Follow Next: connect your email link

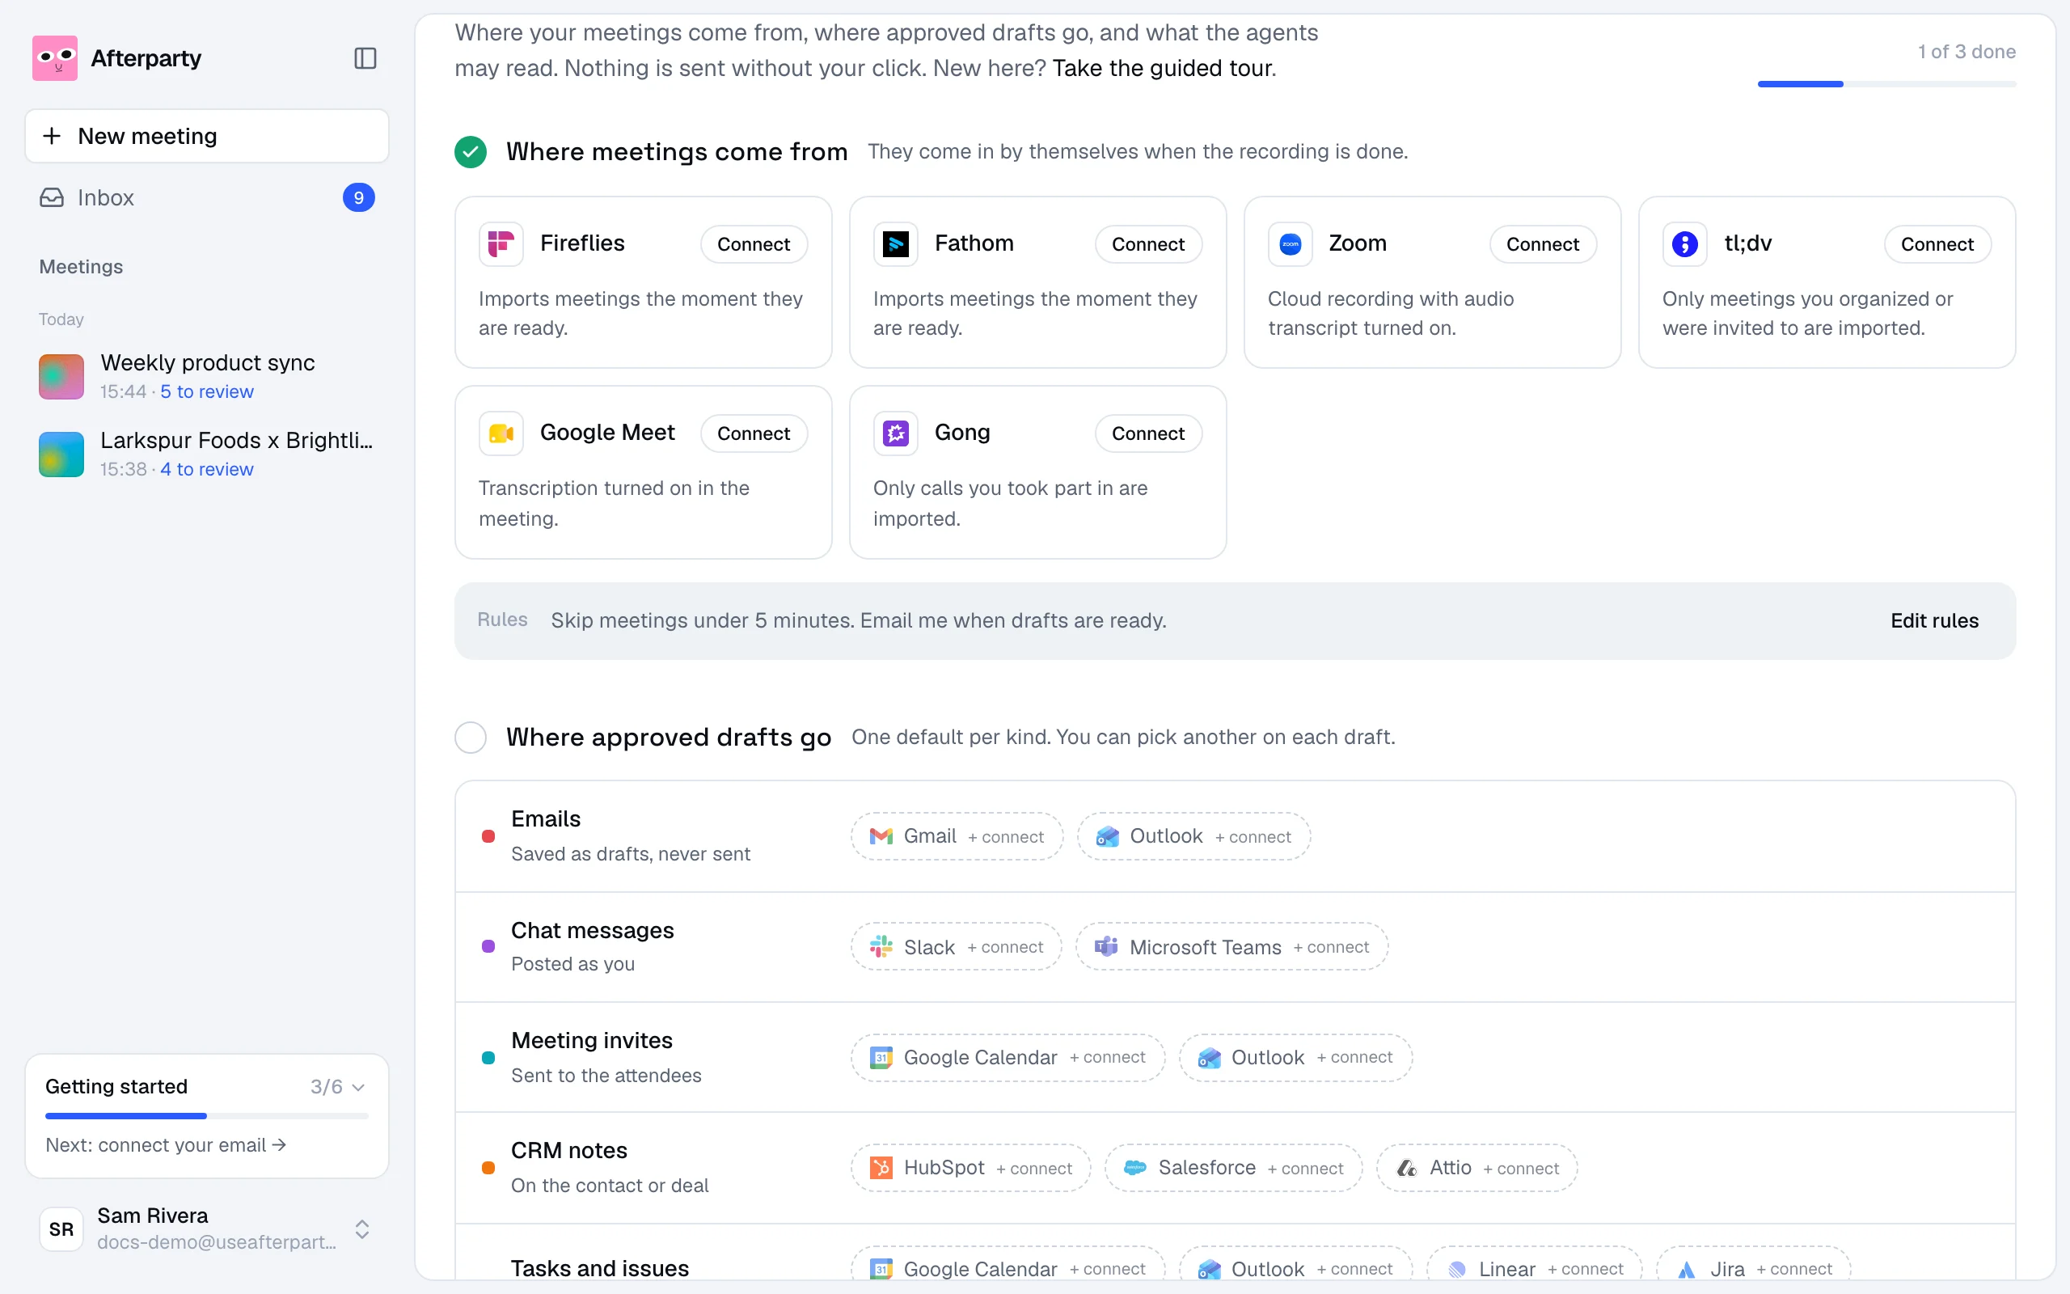(x=165, y=1145)
